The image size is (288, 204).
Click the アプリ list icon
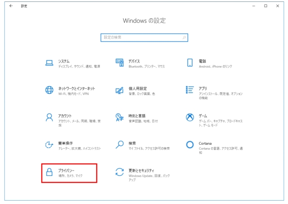(189, 90)
